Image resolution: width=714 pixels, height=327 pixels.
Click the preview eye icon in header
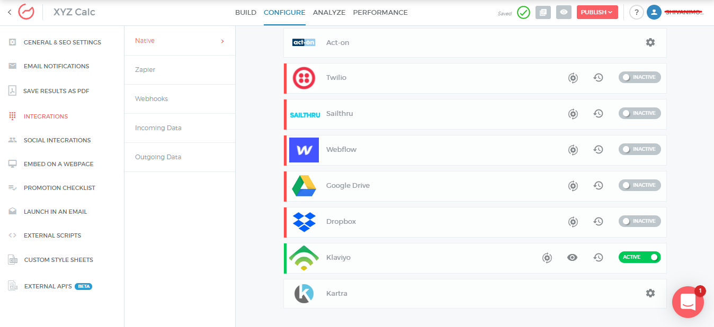564,12
